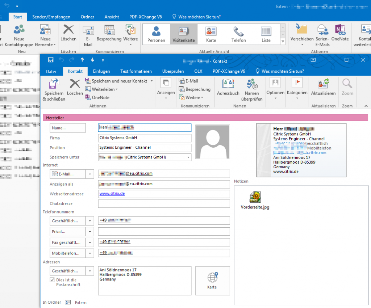Click the business card preview
The height and width of the screenshot is (308, 371).
pos(301,150)
